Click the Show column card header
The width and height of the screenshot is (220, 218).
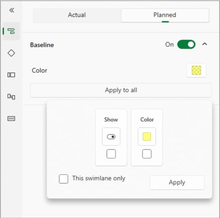[111, 119]
